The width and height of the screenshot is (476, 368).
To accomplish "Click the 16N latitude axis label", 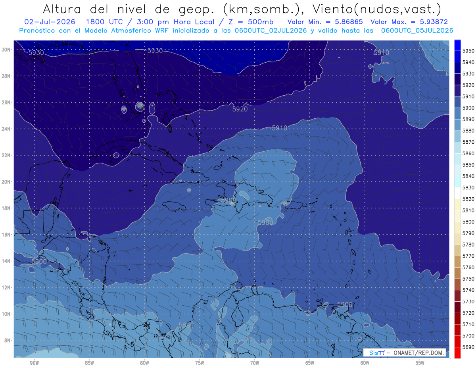I will (x=6, y=235).
